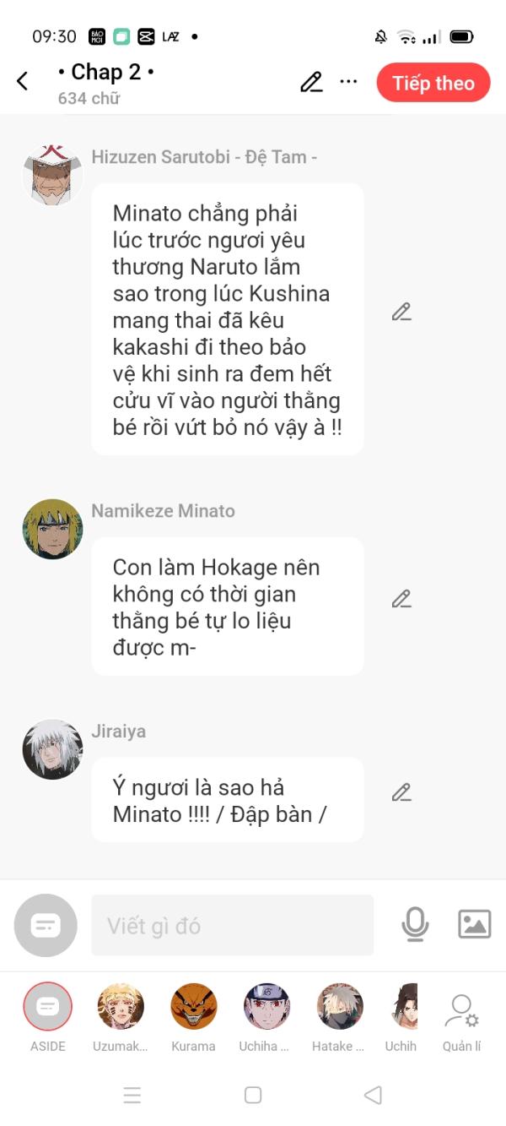
Task: Tap the microphone voice input icon
Action: click(x=414, y=924)
